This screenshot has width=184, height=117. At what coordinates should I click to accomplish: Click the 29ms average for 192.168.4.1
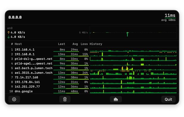[x=74, y=50]
